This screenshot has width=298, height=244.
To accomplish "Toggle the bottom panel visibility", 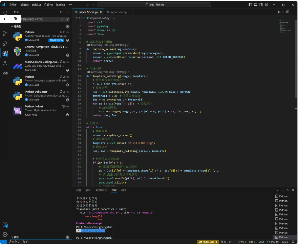I will click(255, 5).
